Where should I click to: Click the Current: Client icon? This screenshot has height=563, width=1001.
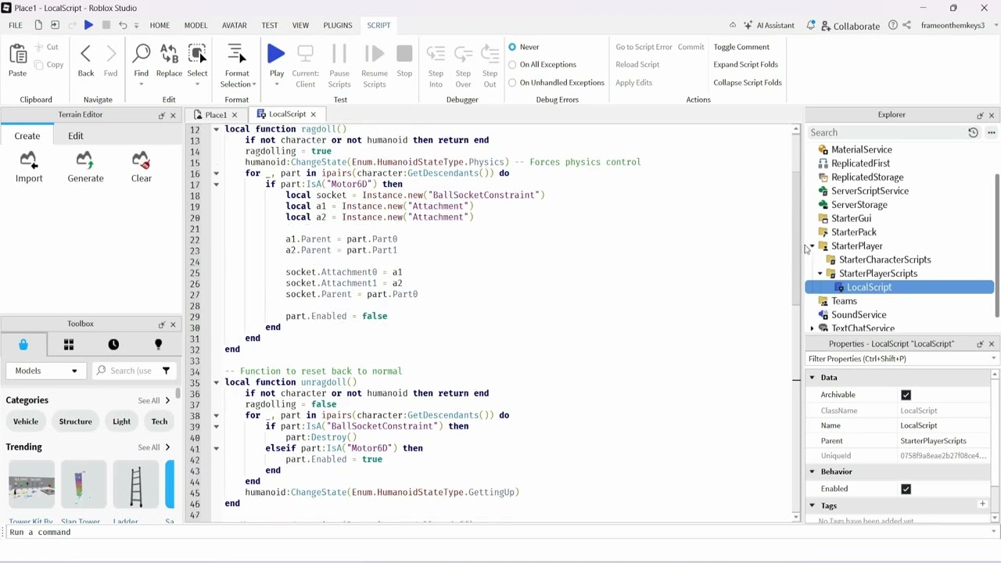[x=305, y=54]
